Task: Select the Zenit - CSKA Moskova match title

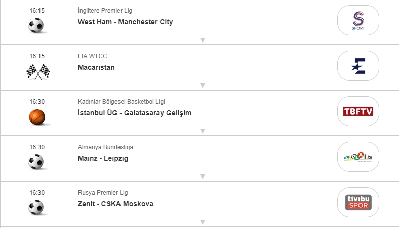Action: [x=115, y=204]
